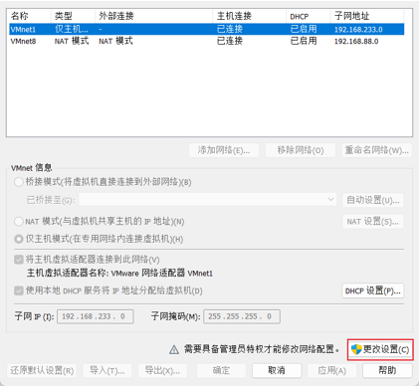Click VMnet8 type cell NAT 模式

(x=72, y=41)
